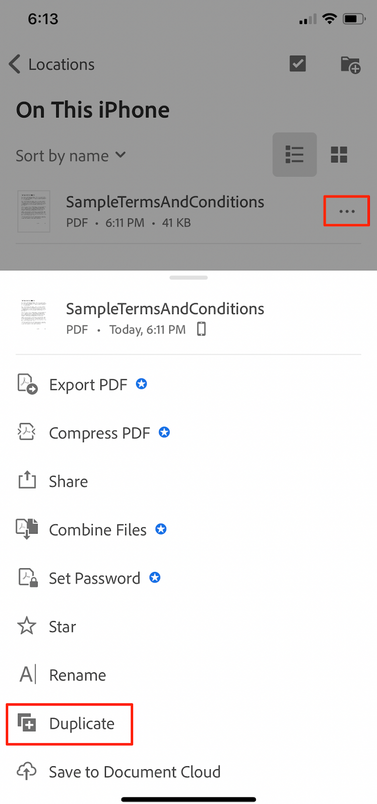
Task: Choose Rename from the menu
Action: 77,675
